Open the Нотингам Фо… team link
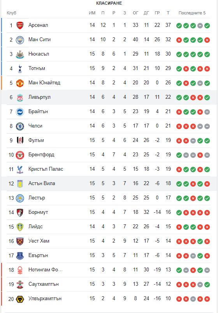Viewport: 218px width, 313px height. 46,270
